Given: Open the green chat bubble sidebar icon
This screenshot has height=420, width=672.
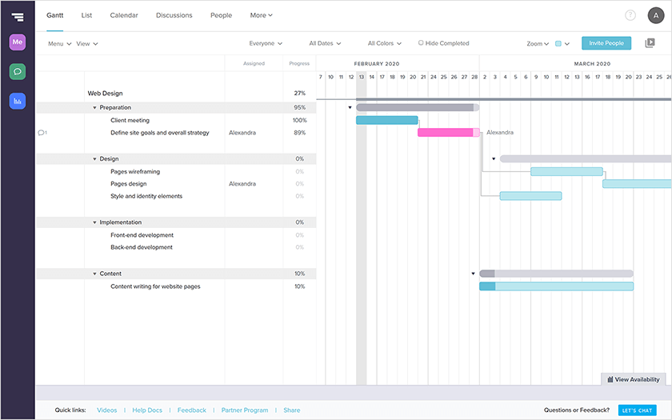Looking at the screenshot, I should point(18,71).
